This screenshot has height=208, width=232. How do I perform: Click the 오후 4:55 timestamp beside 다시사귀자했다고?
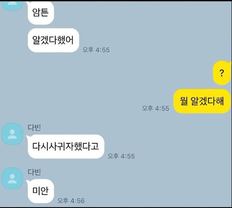pos(121,156)
